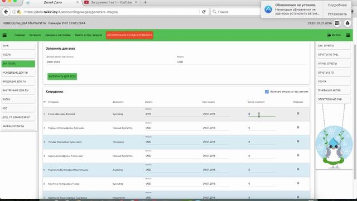Open КАДРЫ section in left sidebar
Image resolution: width=357 pixels, height=201 pixels.
pos(18,55)
